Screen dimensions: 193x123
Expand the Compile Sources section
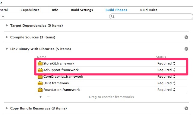tap(7, 37)
